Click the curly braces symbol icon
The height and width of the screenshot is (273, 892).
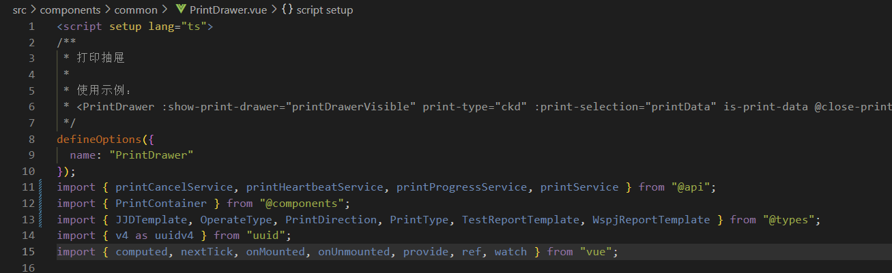pyautogui.click(x=287, y=10)
